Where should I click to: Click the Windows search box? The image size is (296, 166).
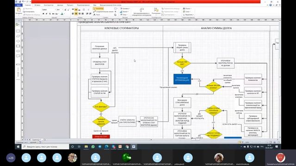click(x=45, y=147)
